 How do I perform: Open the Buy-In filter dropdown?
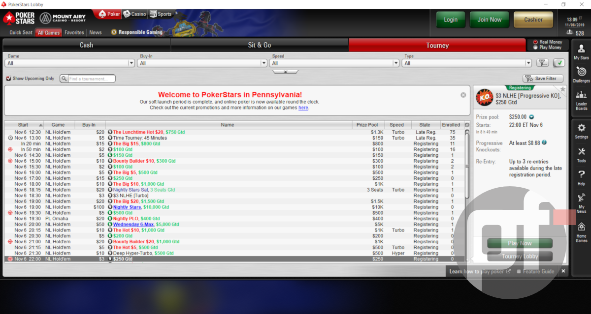point(202,63)
